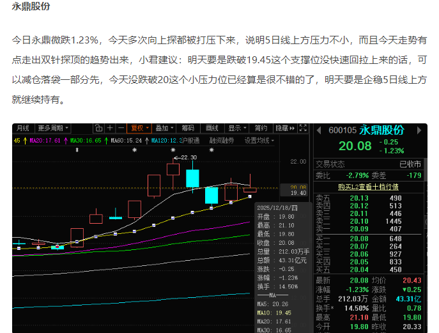This screenshot has width=439, height=333.
Task: Click the 昨收 value 20.33
Action: coord(412,327)
